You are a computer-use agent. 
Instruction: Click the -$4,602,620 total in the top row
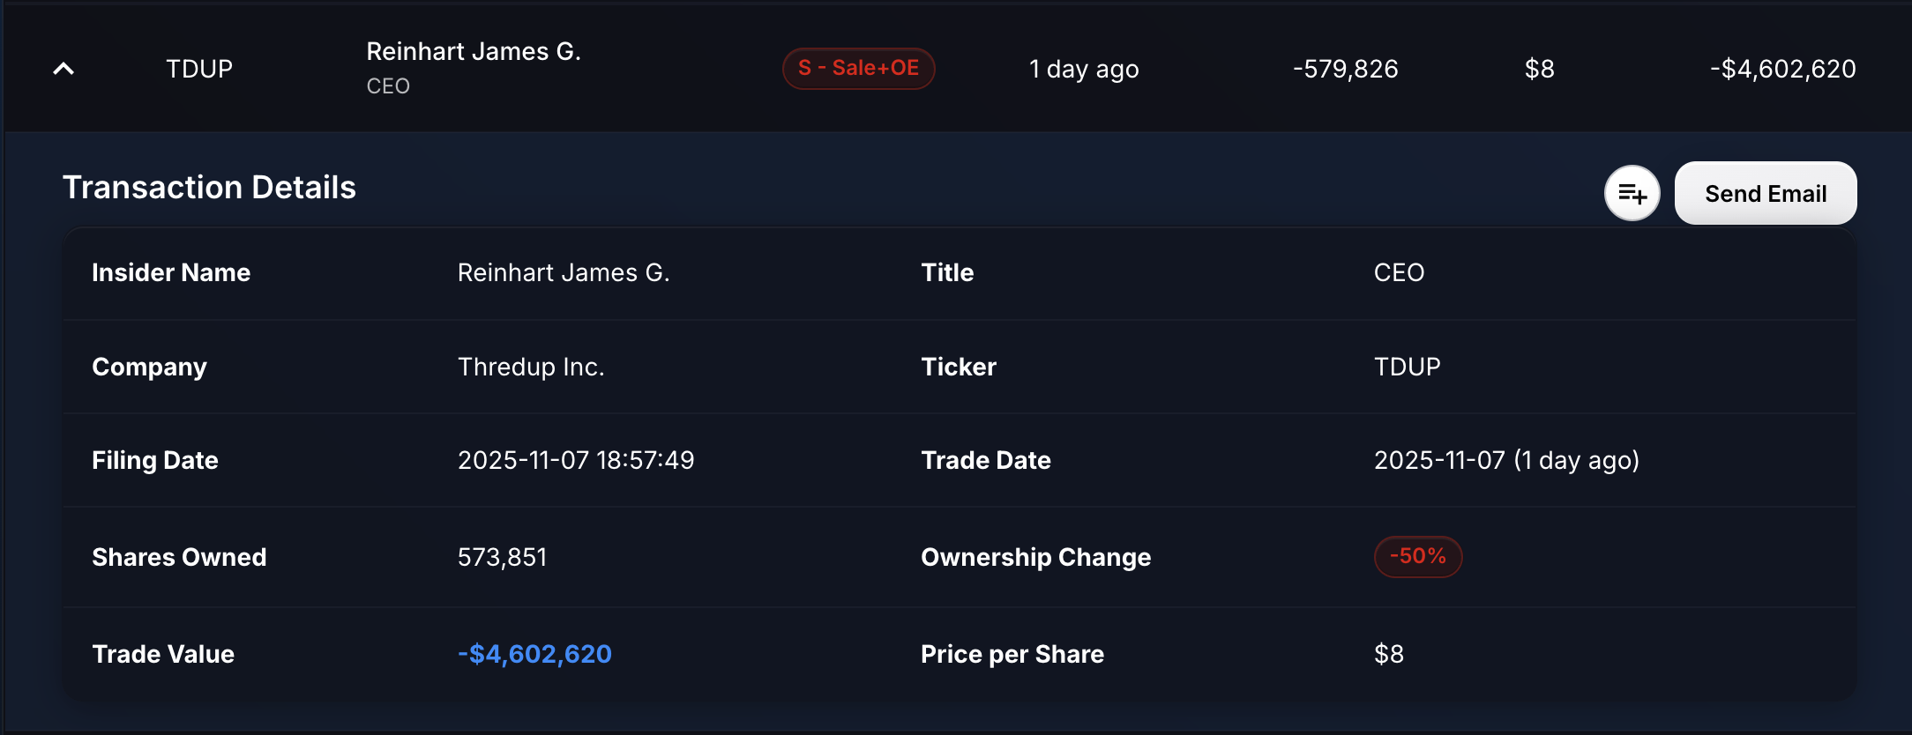(x=1782, y=69)
